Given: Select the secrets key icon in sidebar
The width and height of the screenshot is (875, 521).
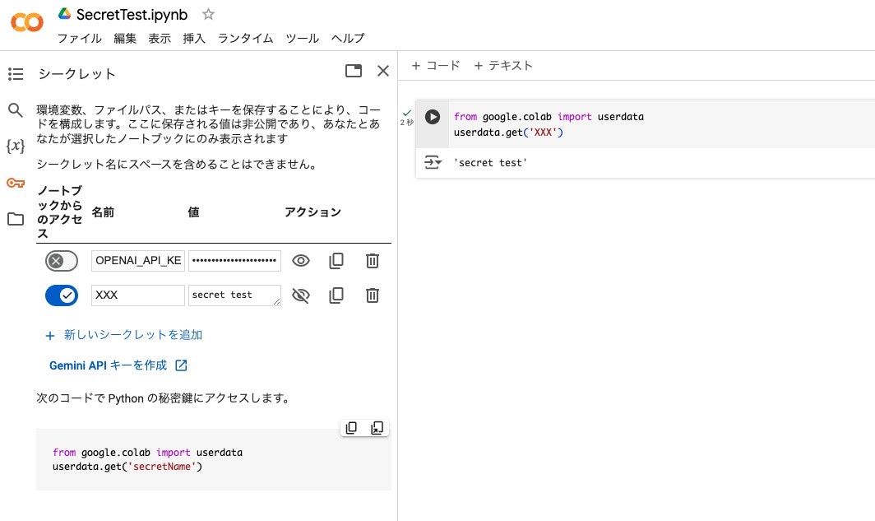Looking at the screenshot, I should coord(15,183).
